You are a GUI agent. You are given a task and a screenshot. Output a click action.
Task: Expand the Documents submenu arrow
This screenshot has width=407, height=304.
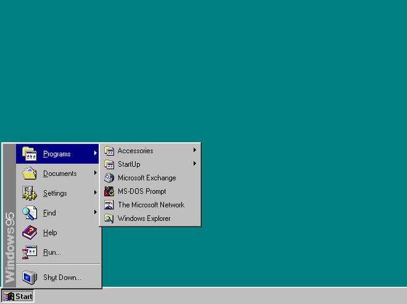click(x=95, y=173)
